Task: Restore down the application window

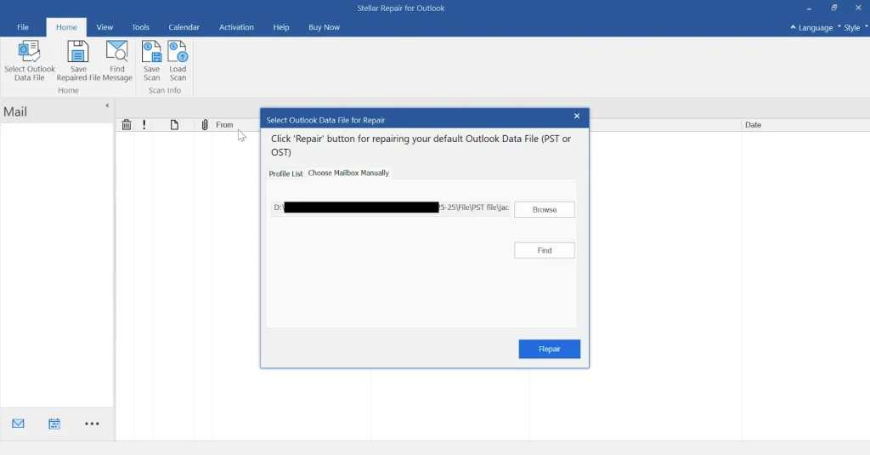Action: [834, 8]
